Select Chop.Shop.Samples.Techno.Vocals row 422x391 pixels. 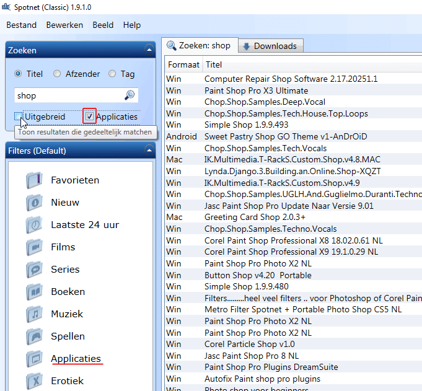click(293, 229)
